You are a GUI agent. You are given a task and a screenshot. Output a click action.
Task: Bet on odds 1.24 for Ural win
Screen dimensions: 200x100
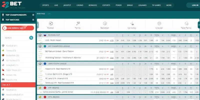click(x=117, y=40)
